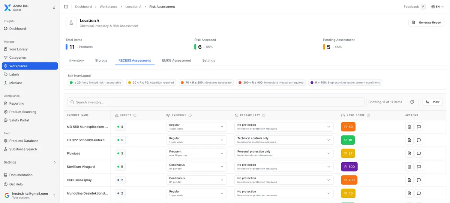
Task: Click the Generate Report button
Action: (x=426, y=22)
